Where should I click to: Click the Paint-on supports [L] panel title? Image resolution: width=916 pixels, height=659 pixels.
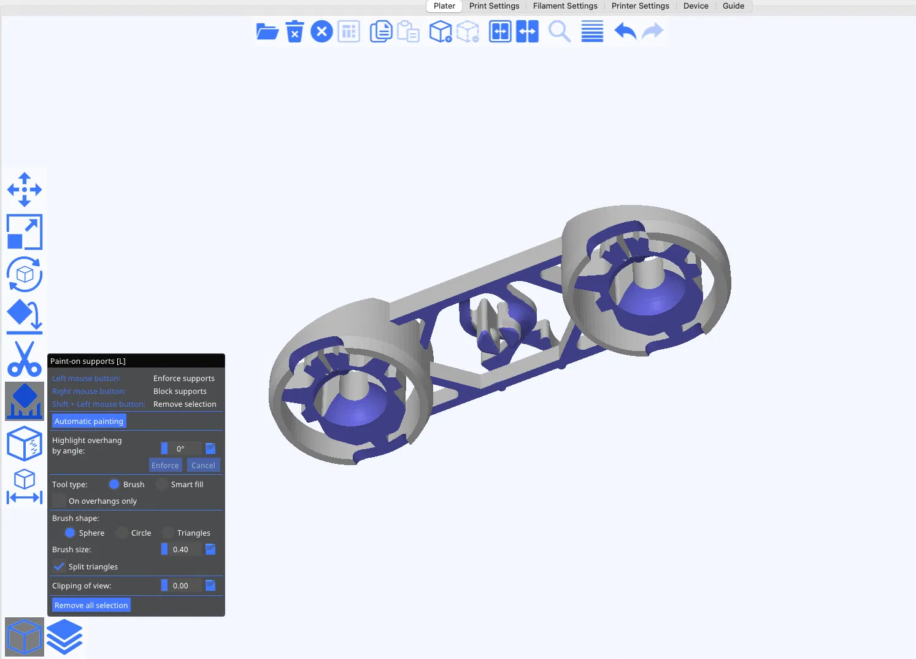[88, 361]
